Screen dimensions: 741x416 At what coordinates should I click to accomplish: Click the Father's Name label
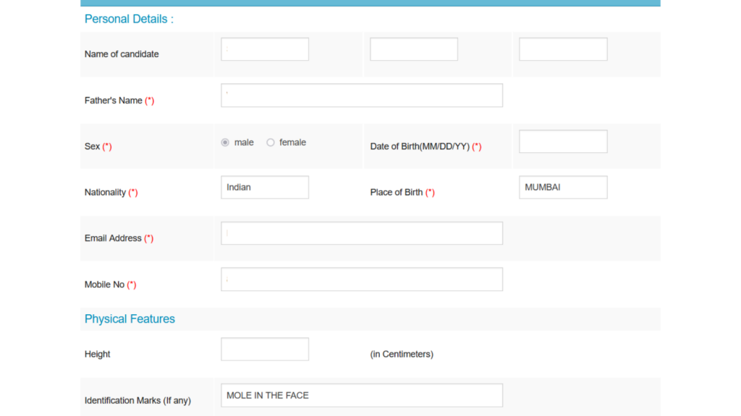(114, 101)
